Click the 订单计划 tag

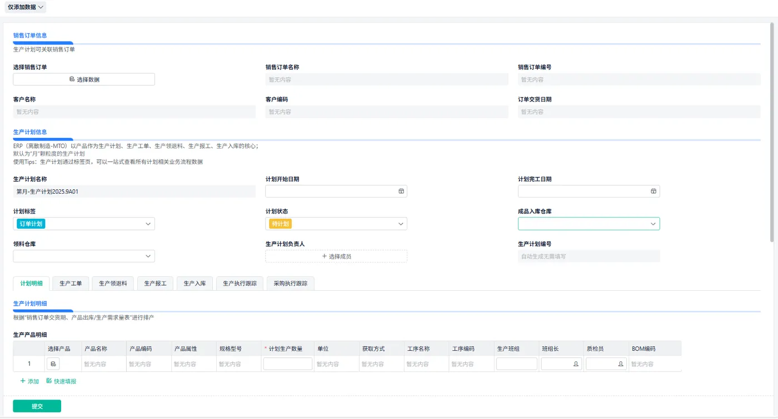click(x=31, y=224)
